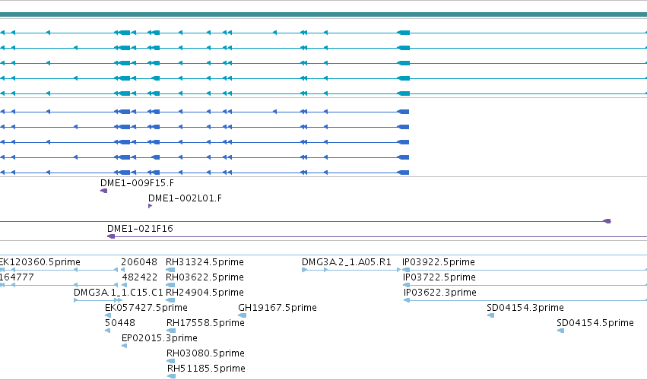This screenshot has height=380, width=647.
Task: Click the DME1-021F16 feature label
Action: coord(140,229)
